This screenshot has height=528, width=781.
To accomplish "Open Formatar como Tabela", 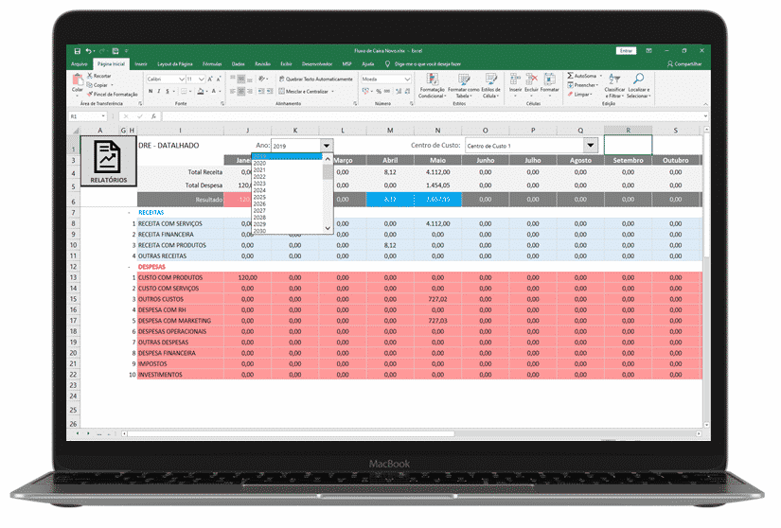I will (463, 85).
